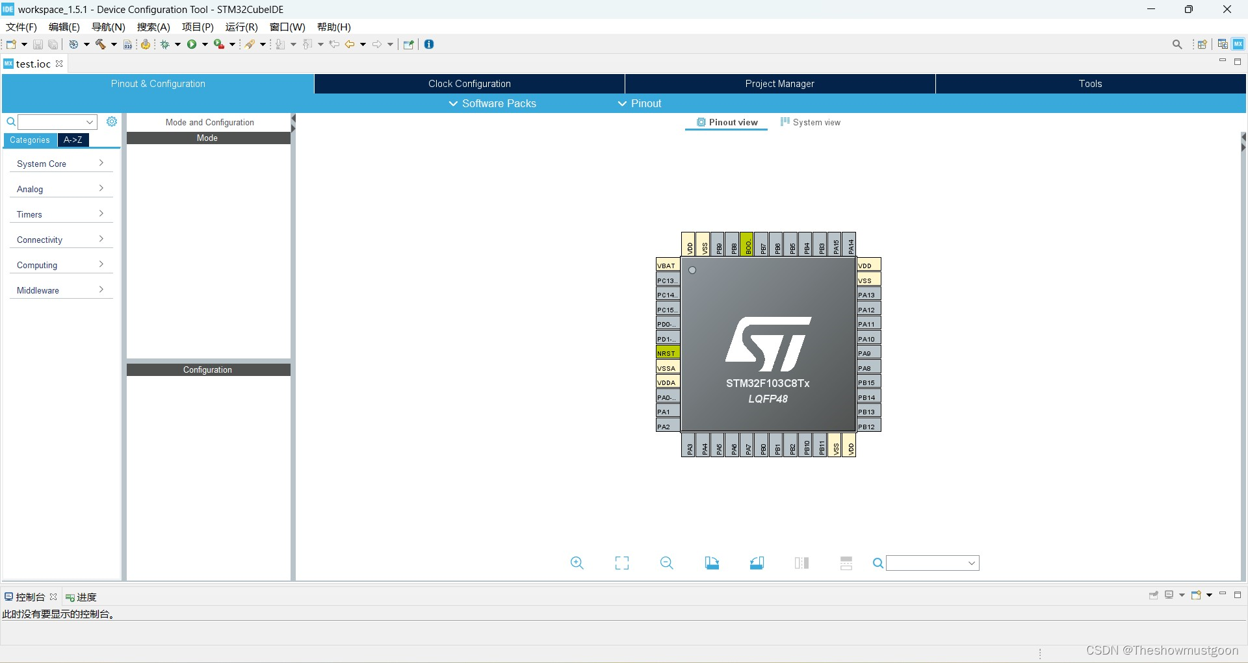Image resolution: width=1248 pixels, height=663 pixels.
Task: Click the Run application icon
Action: [x=192, y=44]
